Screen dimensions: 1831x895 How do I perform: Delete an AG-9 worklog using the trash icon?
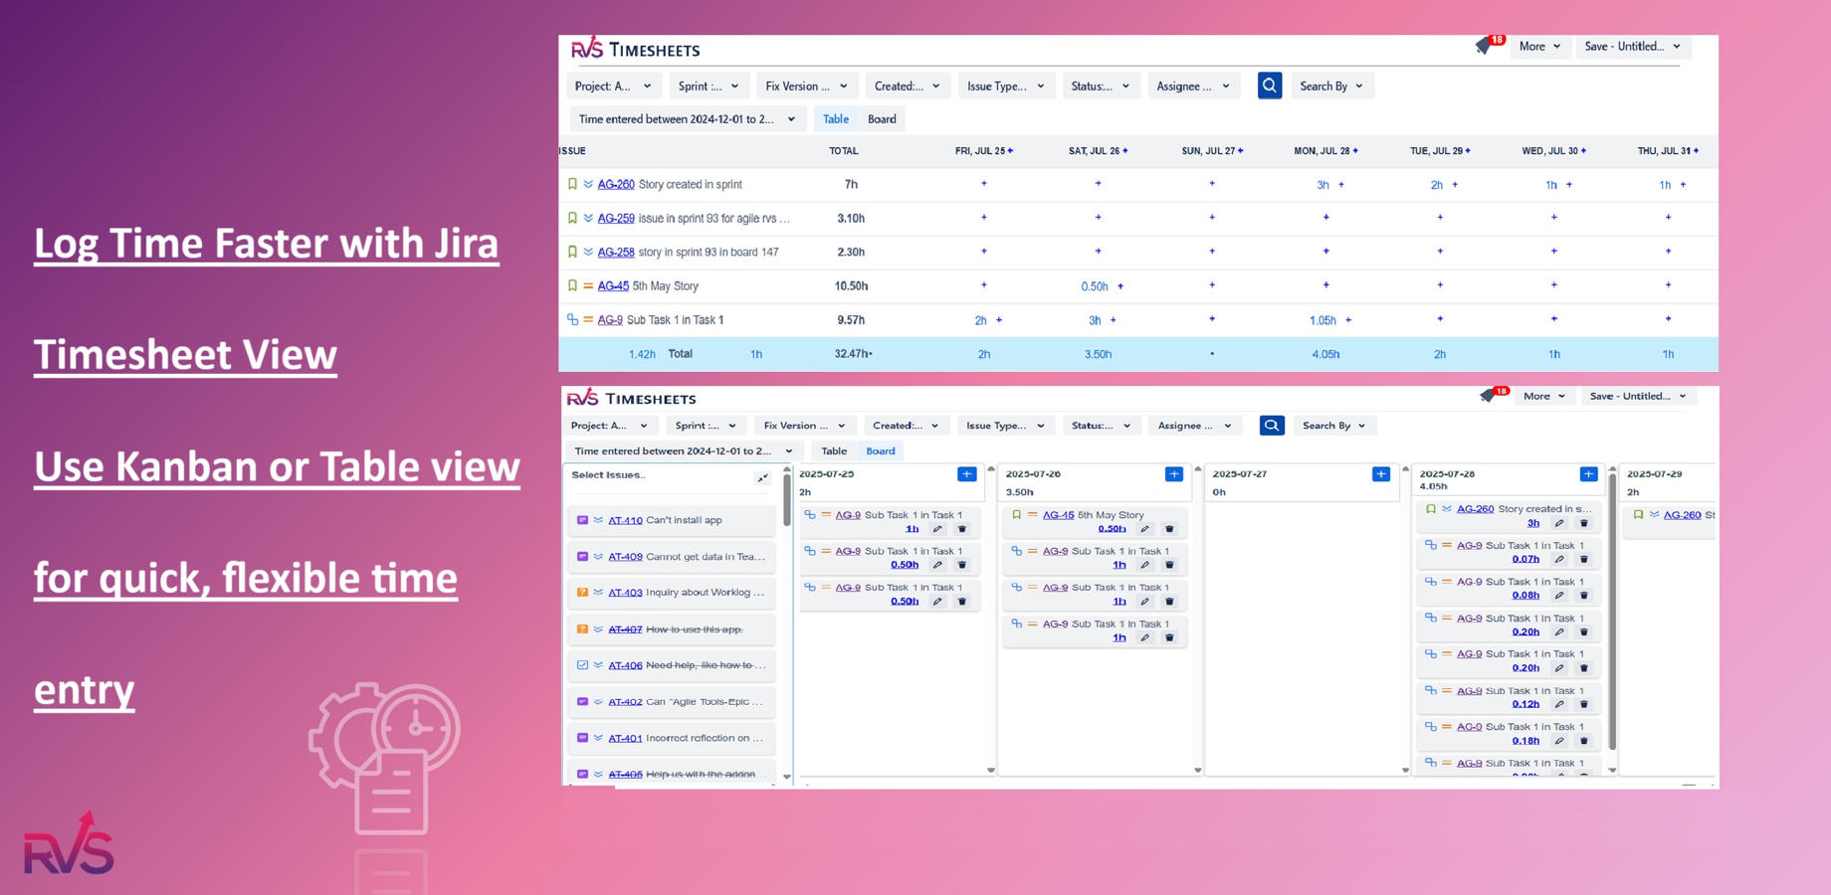(961, 528)
